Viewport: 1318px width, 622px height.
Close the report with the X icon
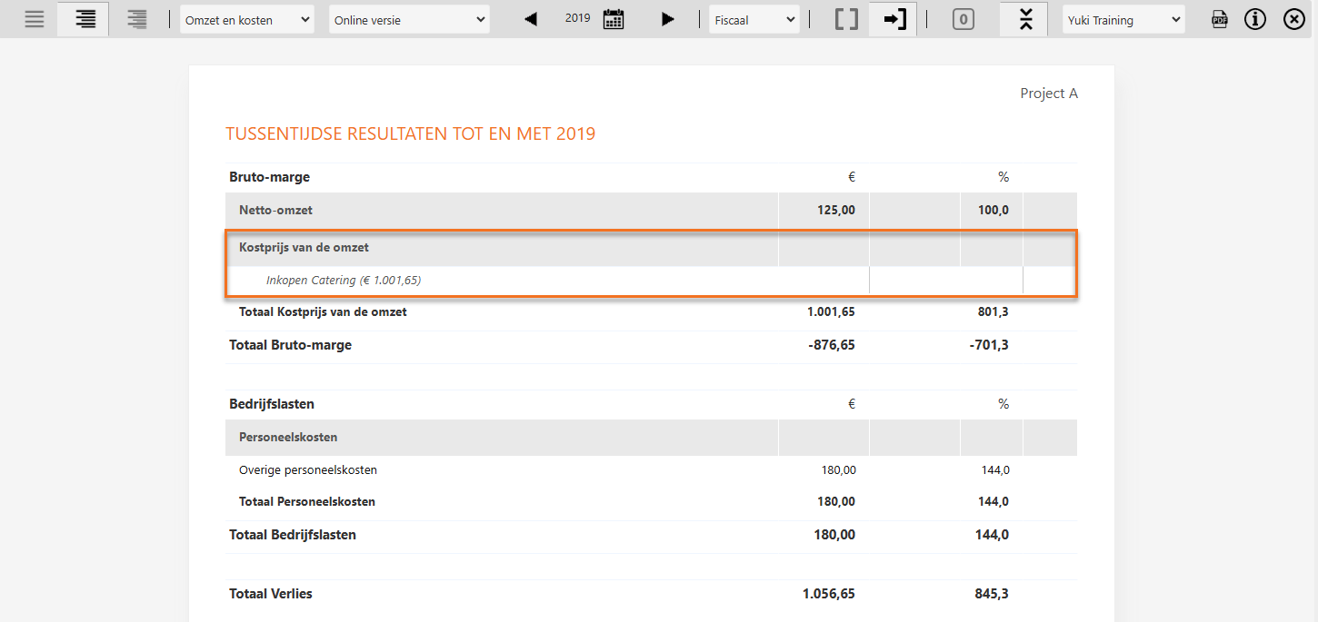pyautogui.click(x=1293, y=19)
